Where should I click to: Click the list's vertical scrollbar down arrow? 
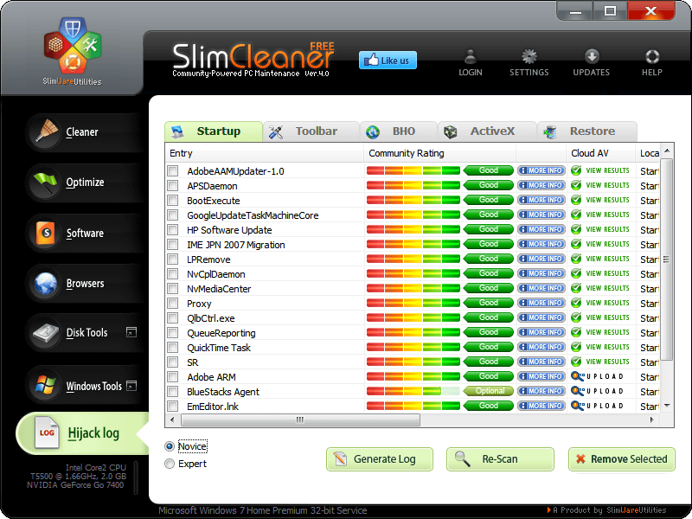pos(667,406)
